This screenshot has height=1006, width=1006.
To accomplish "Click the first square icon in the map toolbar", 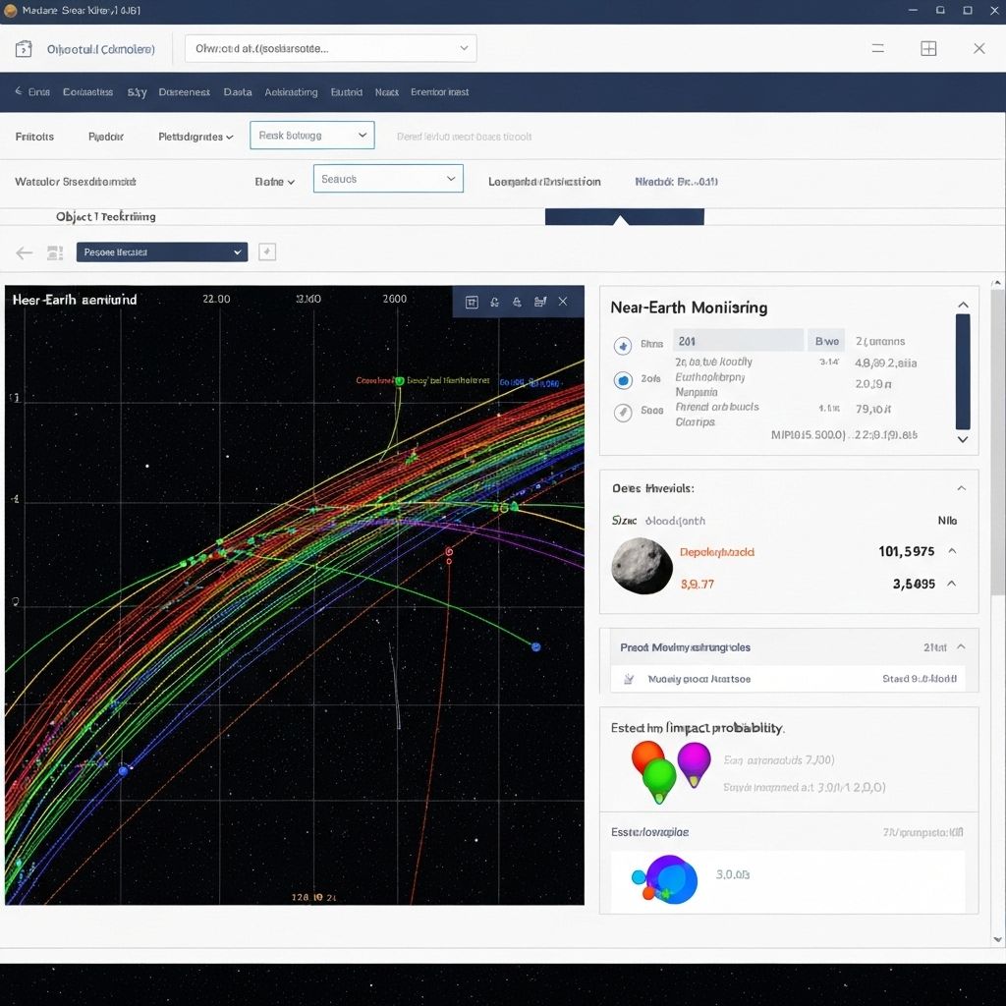I will pos(472,302).
